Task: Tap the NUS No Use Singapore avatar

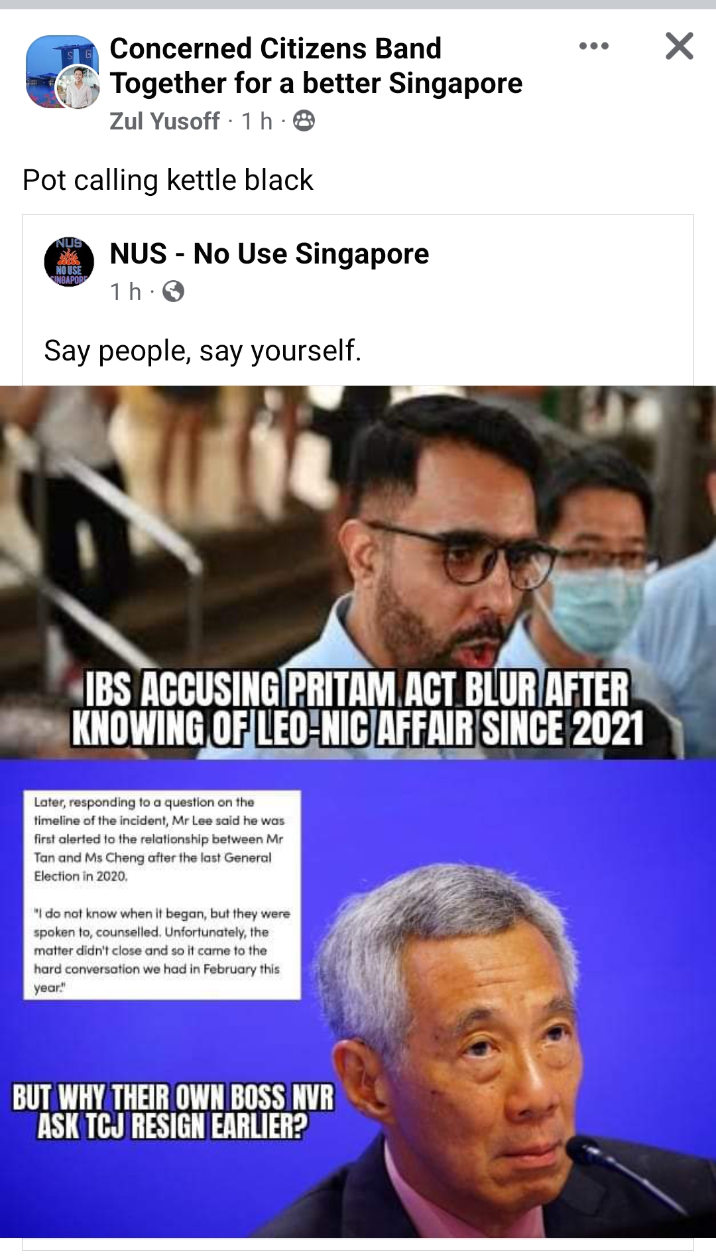Action: (69, 262)
